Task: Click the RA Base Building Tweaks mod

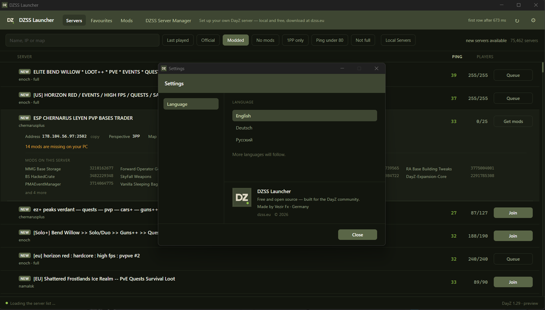Action: pyautogui.click(x=429, y=169)
